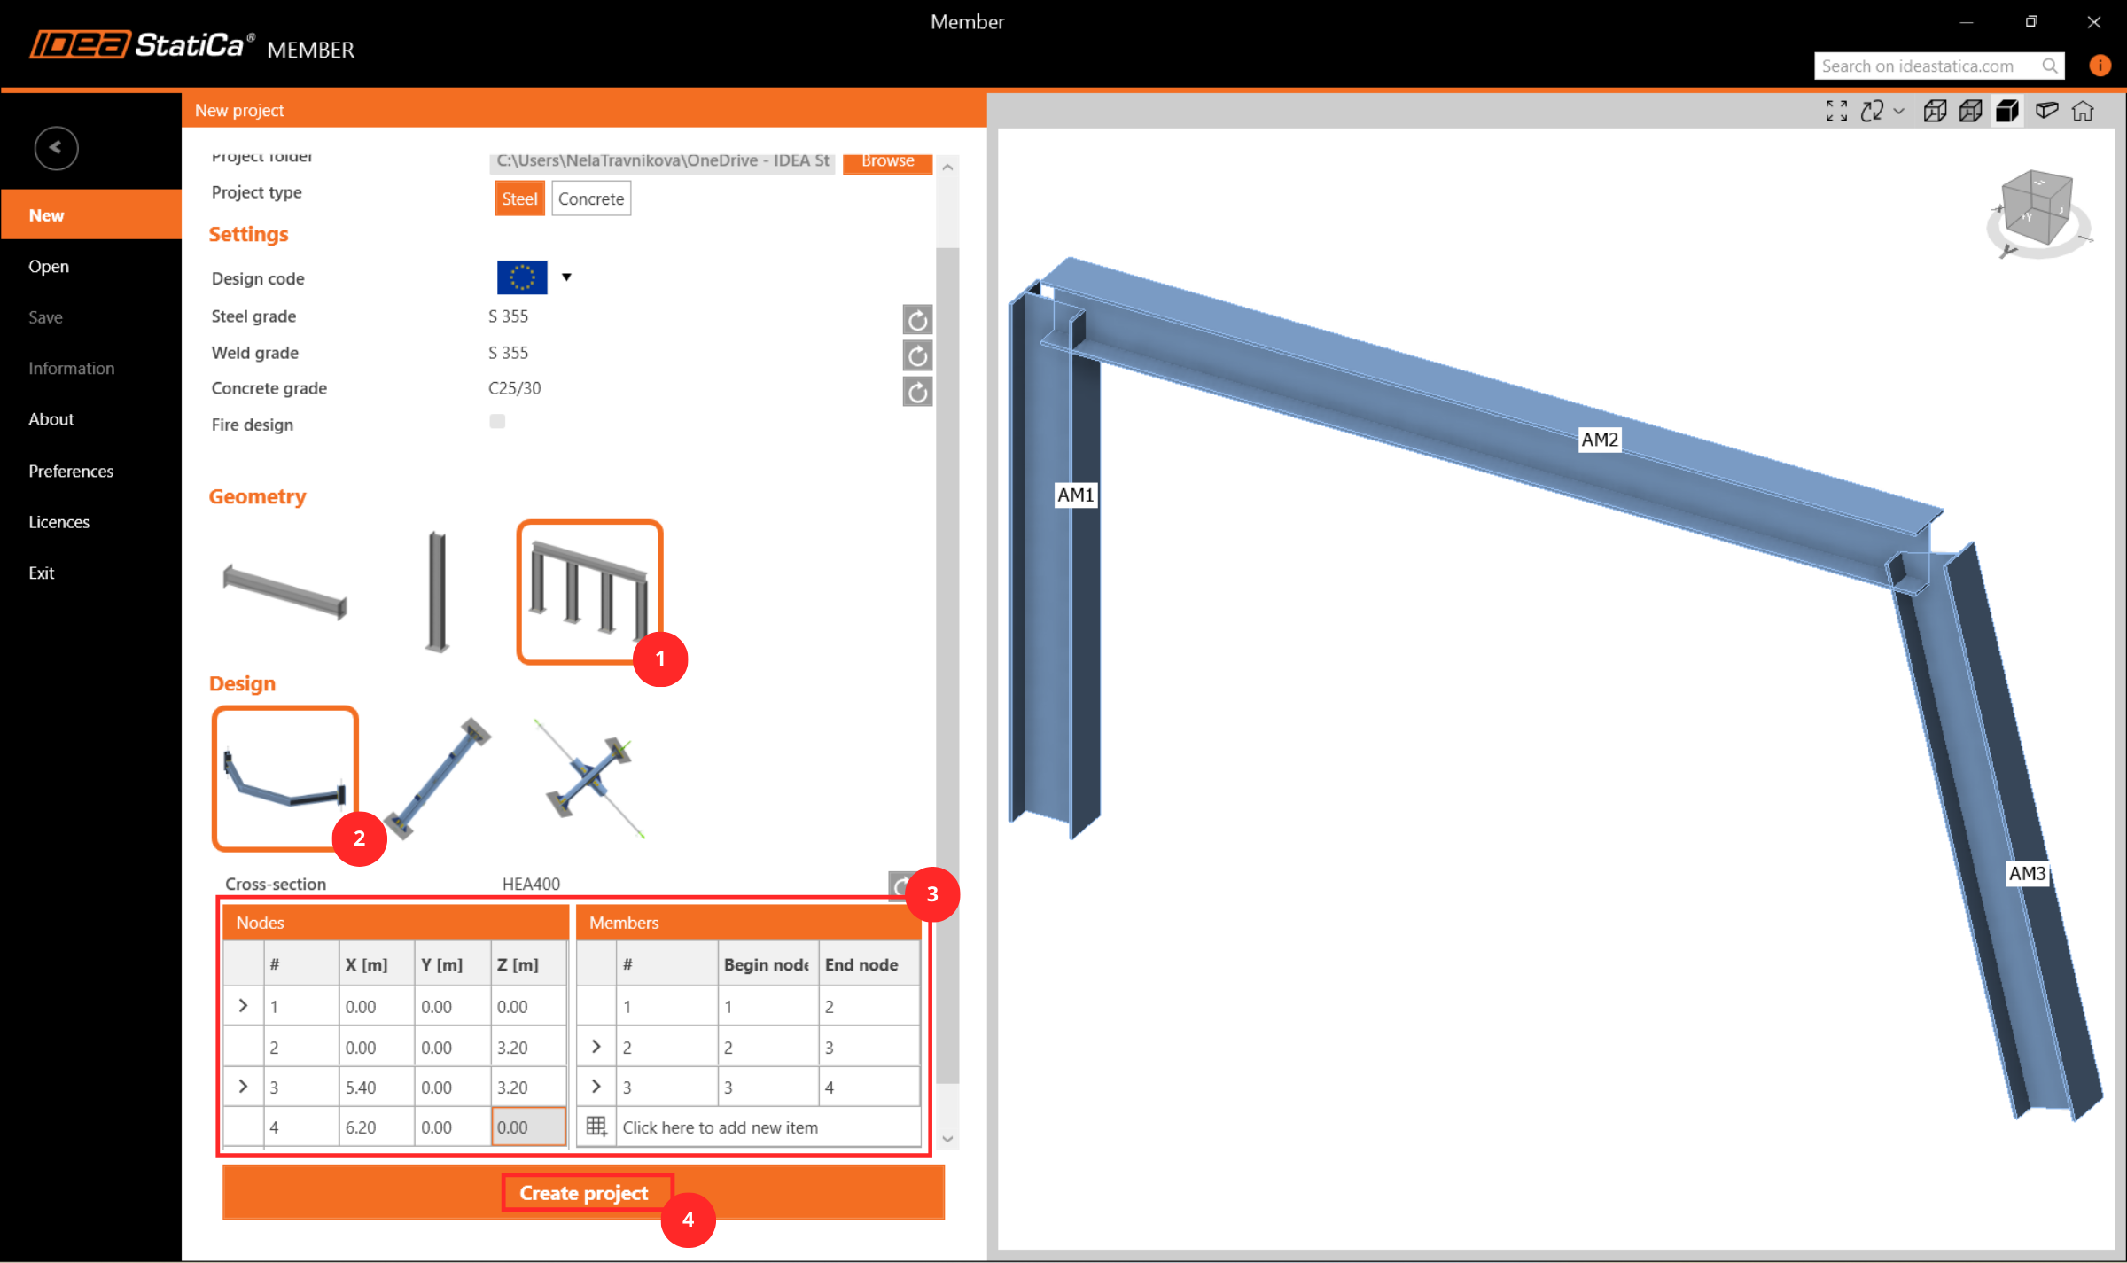
Task: Click the perspective view icon
Action: click(x=2046, y=111)
